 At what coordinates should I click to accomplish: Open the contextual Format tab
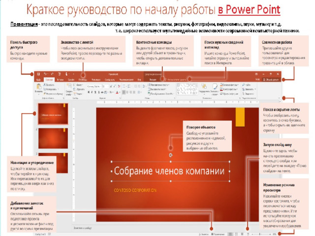[153, 80]
